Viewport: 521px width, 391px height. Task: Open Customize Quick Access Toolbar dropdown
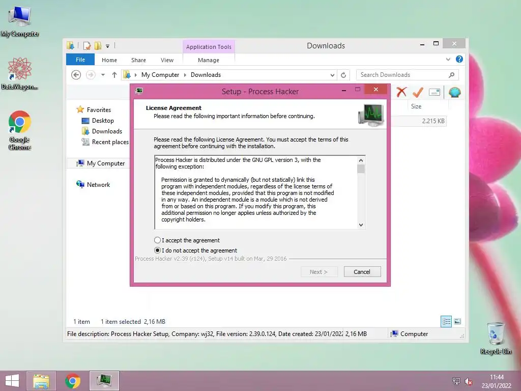tap(108, 46)
